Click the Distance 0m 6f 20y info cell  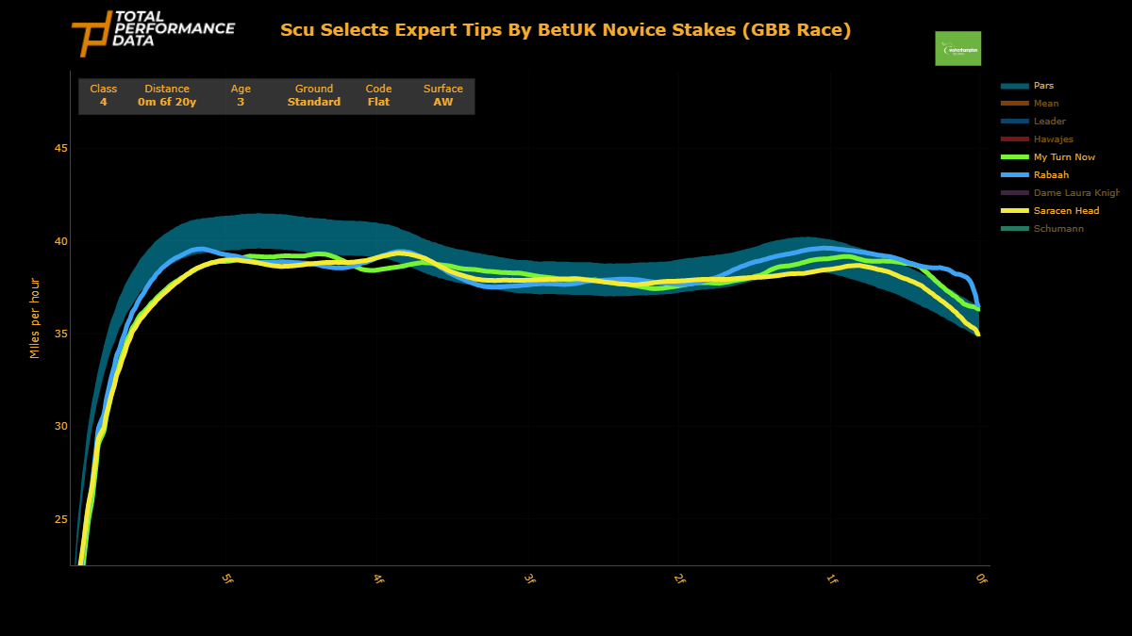pyautogui.click(x=167, y=95)
